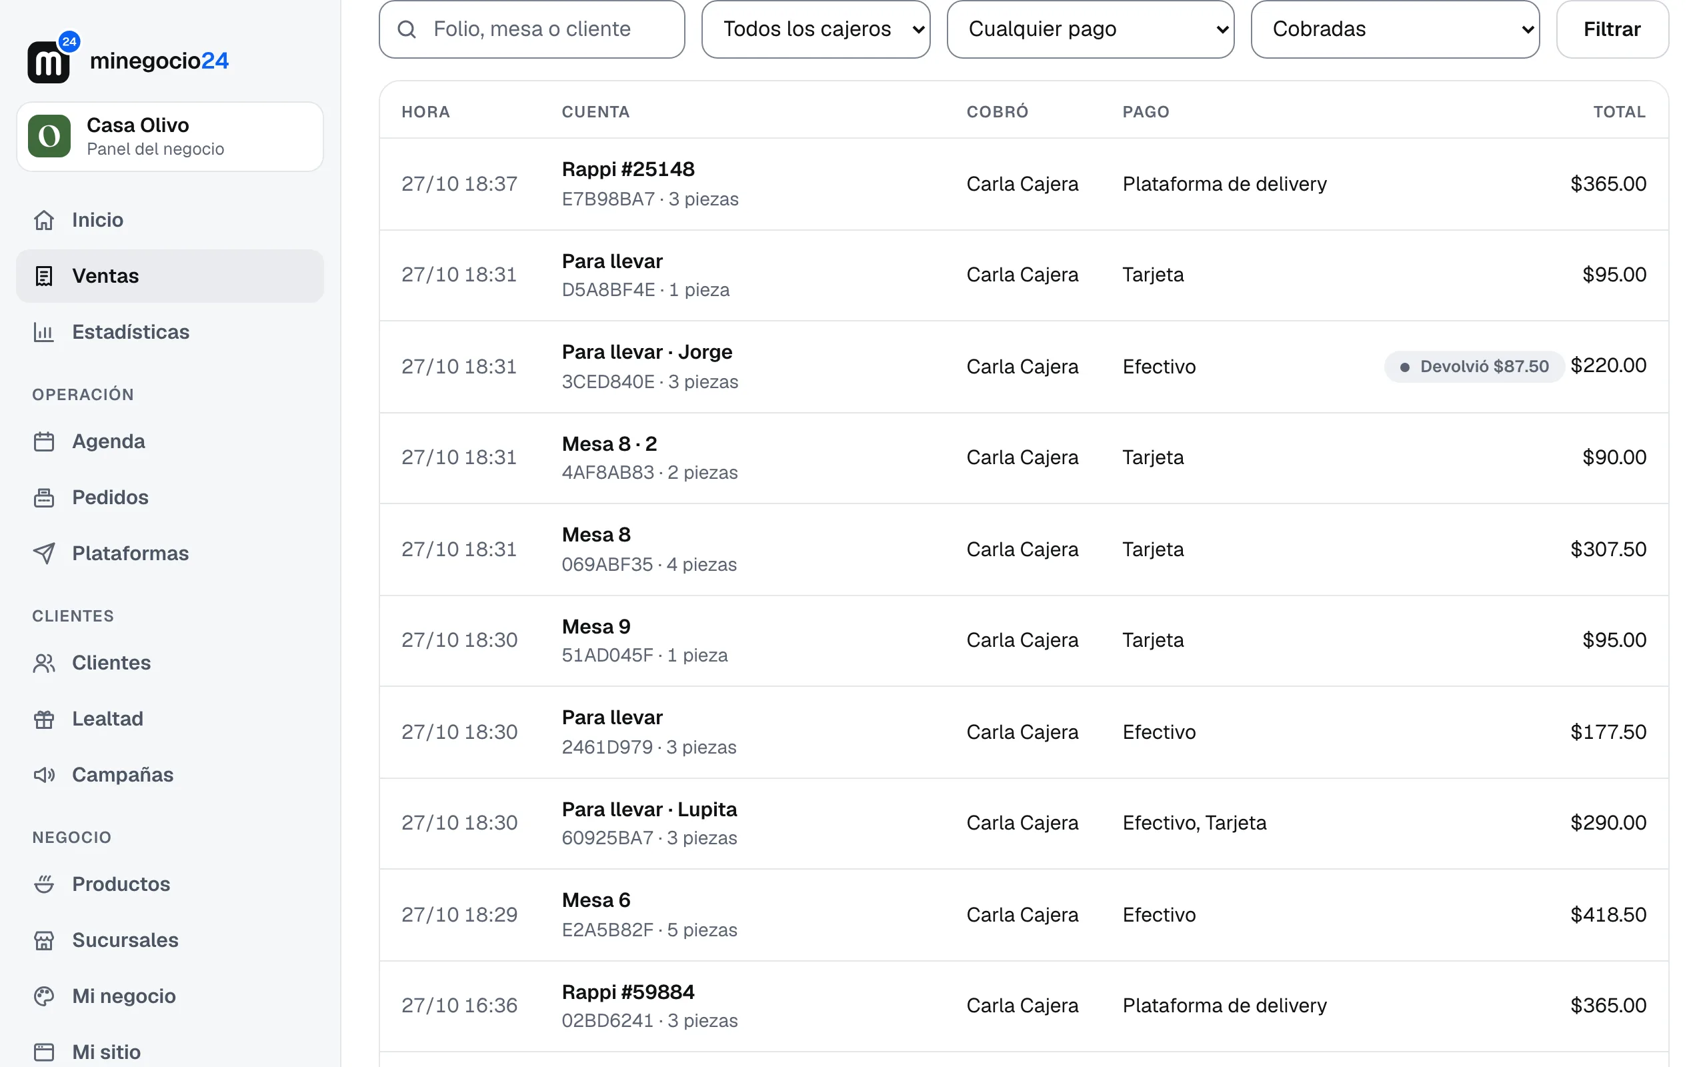Open Lealtad in the sidebar
This screenshot has height=1067, width=1707.
tap(169, 719)
